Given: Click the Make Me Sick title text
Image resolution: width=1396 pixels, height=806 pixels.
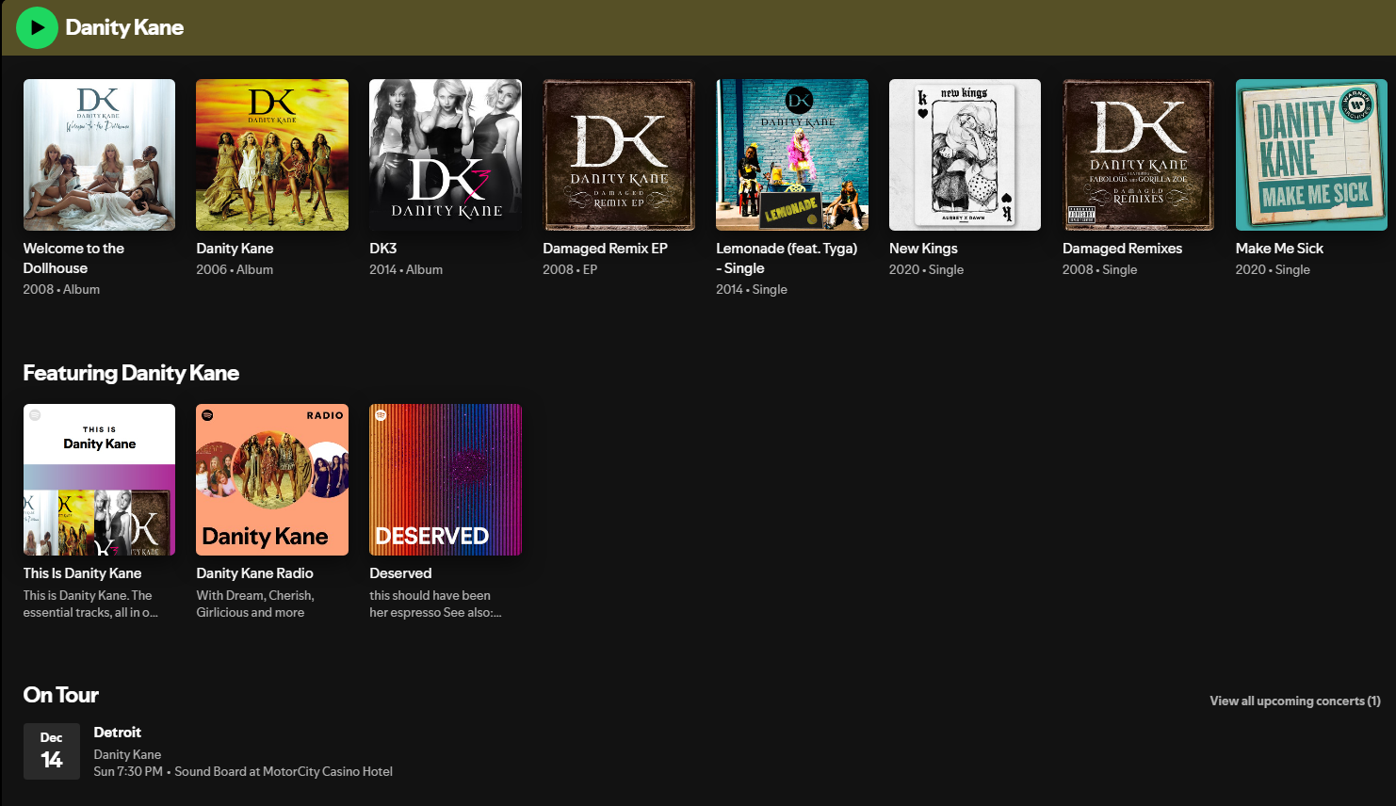Looking at the screenshot, I should (1279, 249).
